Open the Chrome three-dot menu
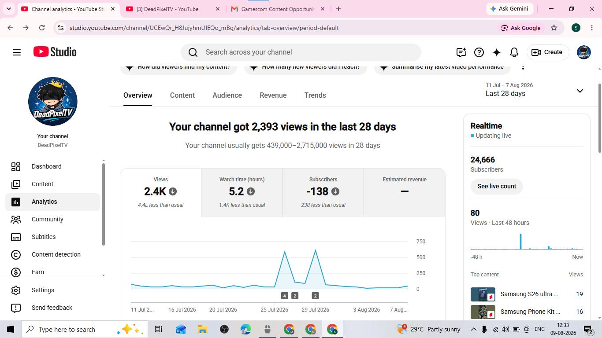This screenshot has height=338, width=602. point(592,28)
